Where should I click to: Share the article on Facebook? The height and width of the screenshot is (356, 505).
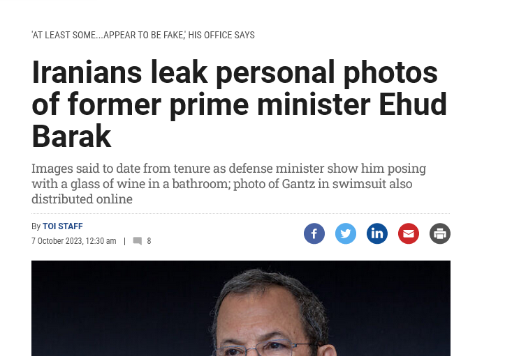[x=314, y=233]
